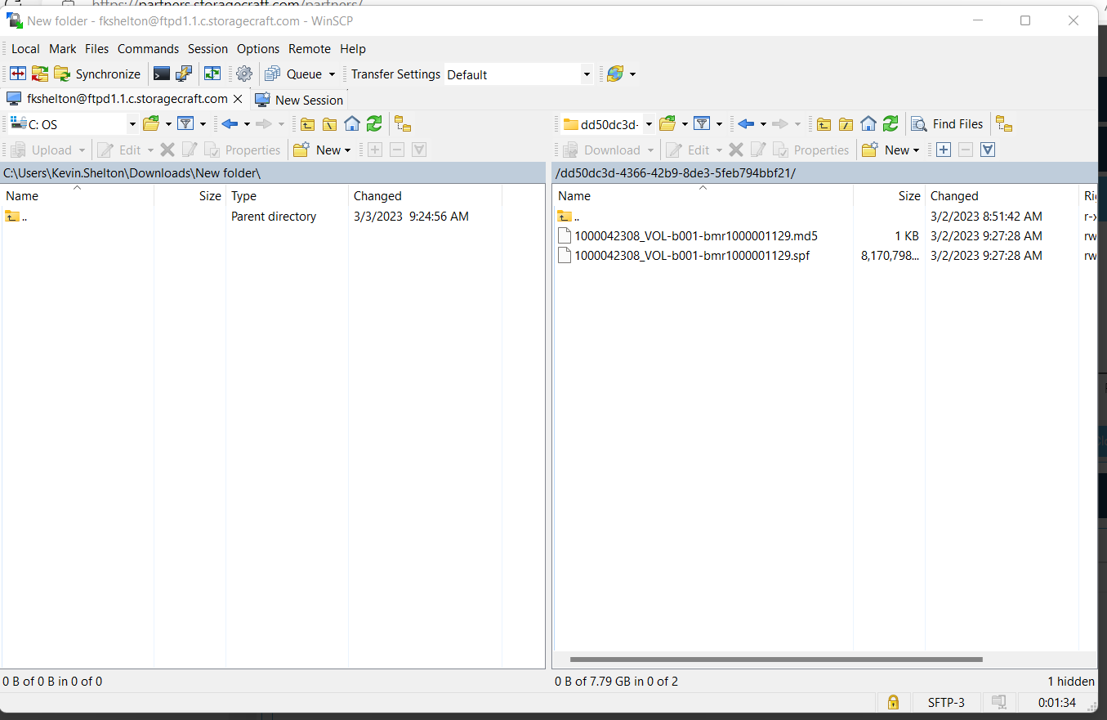Open the Preferences gear icon
The image size is (1107, 720).
click(243, 74)
